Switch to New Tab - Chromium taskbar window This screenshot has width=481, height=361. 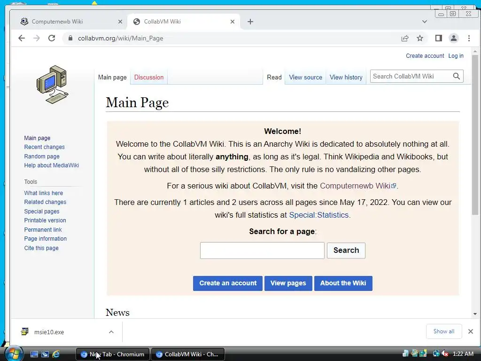(x=113, y=354)
